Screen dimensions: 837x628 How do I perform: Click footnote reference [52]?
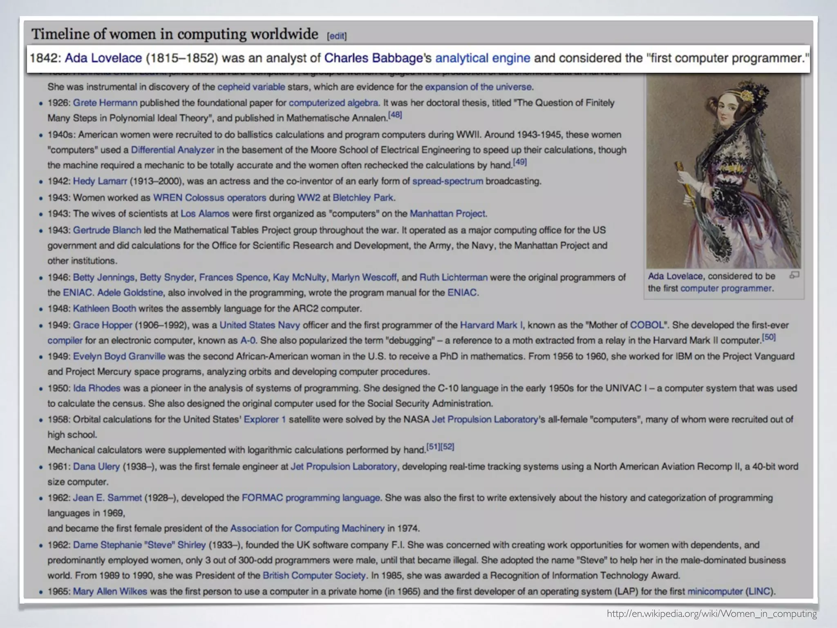pyautogui.click(x=448, y=447)
